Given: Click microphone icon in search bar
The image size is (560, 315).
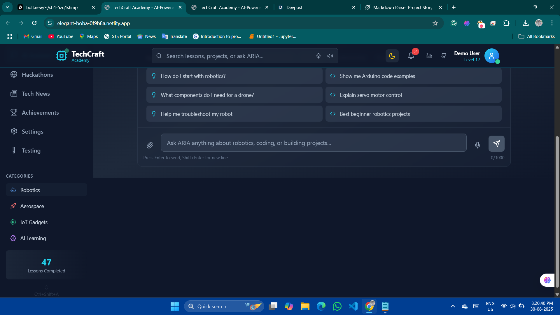Looking at the screenshot, I should tap(318, 56).
